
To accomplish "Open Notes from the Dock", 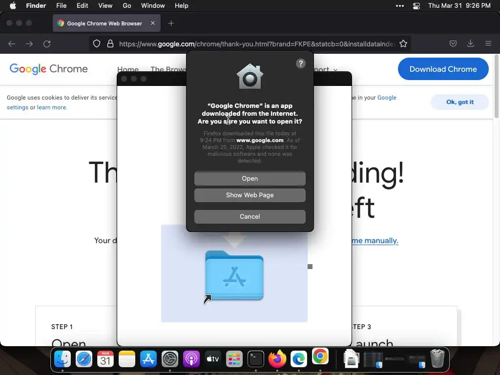I will click(127, 359).
